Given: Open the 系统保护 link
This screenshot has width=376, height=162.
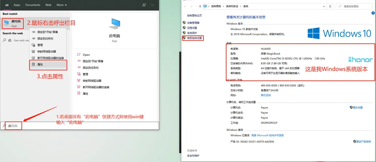Looking at the screenshot, I should tap(192, 33).
